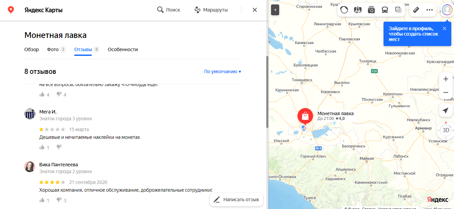
Task: Click the profile avatar icon
Action: (x=447, y=9)
